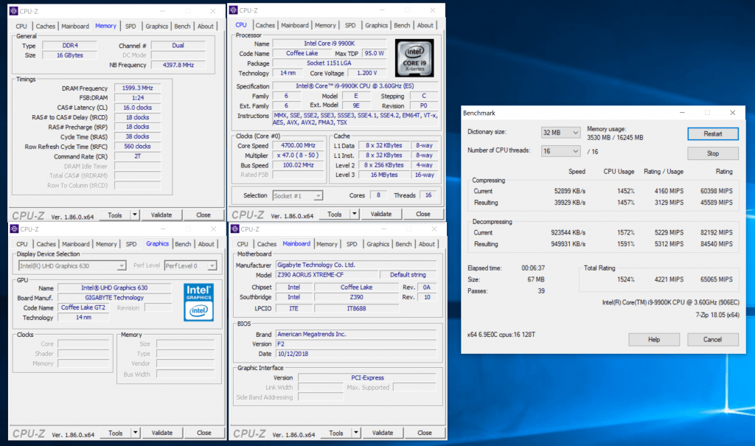Click Validate in the Memory window

161,215
